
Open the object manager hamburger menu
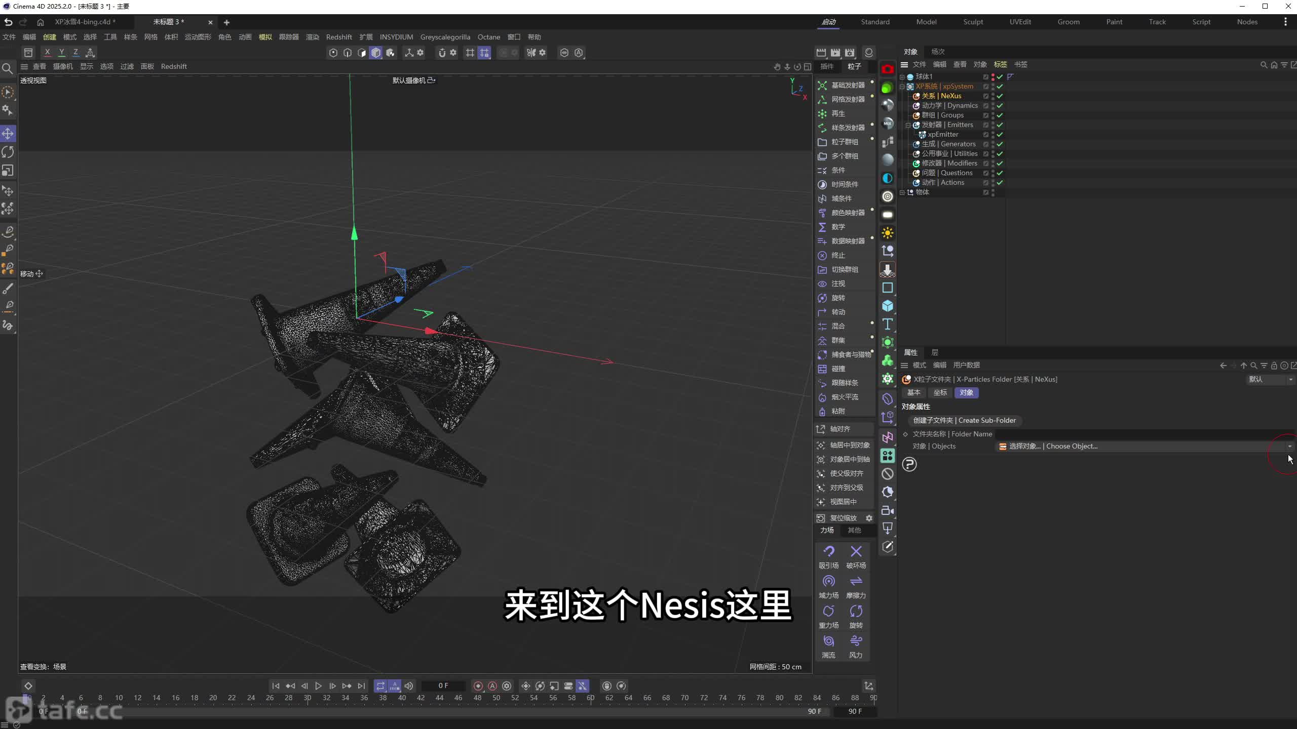click(904, 64)
